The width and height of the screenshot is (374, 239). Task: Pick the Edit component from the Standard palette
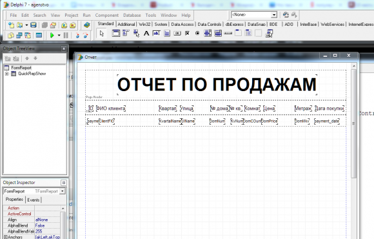(x=157, y=34)
